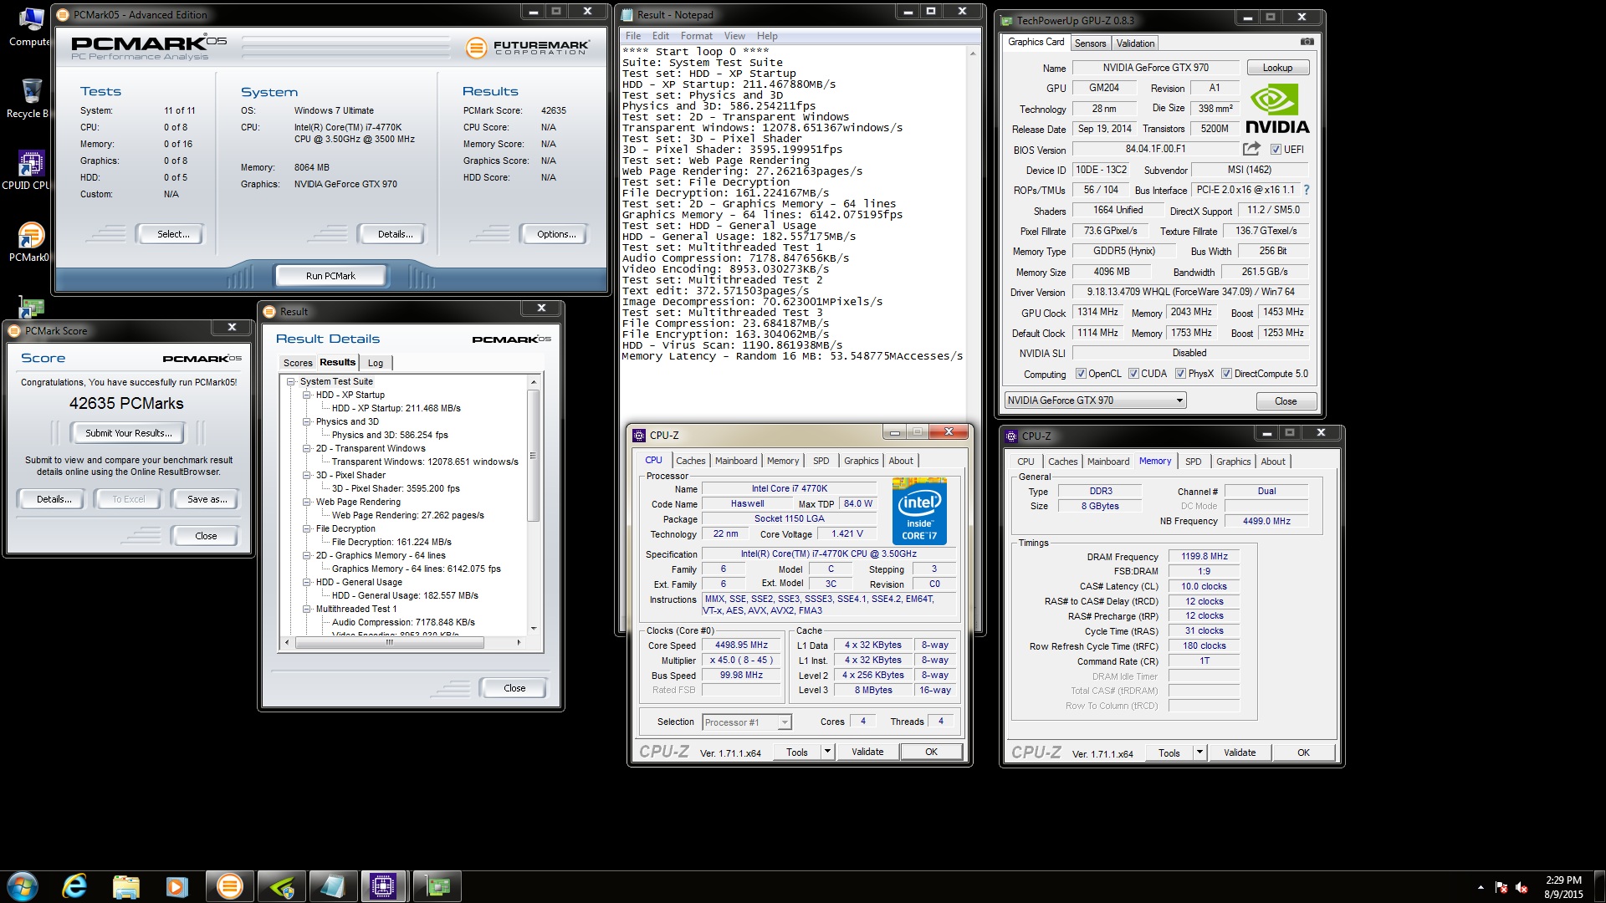This screenshot has width=1606, height=903.
Task: Switch to Notepad via taskbar icon
Action: tap(332, 886)
